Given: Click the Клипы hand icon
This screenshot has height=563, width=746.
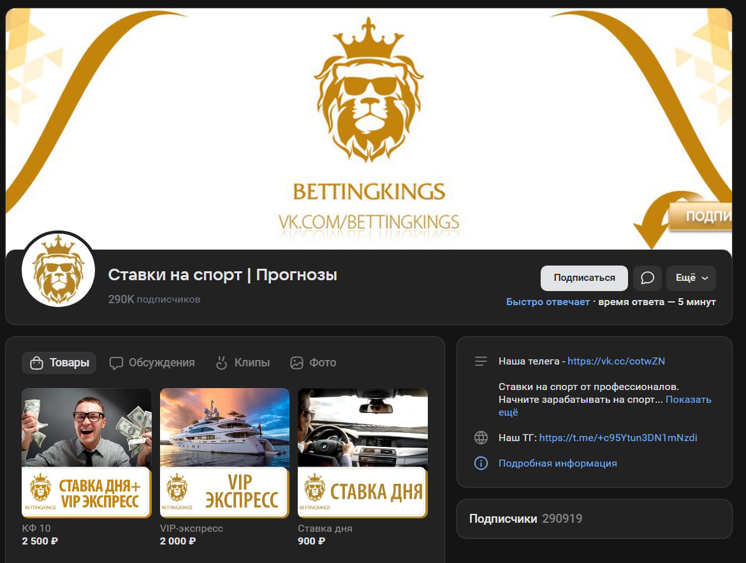Looking at the screenshot, I should [x=221, y=363].
